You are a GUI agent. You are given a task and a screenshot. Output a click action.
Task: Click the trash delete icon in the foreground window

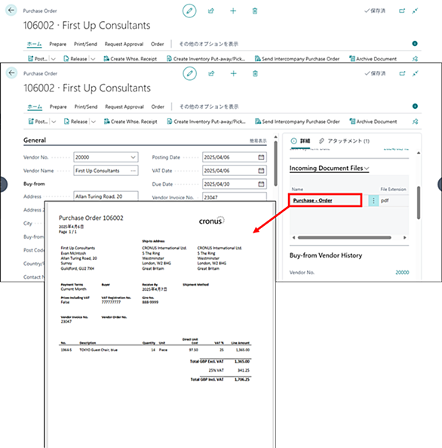pyautogui.click(x=255, y=74)
